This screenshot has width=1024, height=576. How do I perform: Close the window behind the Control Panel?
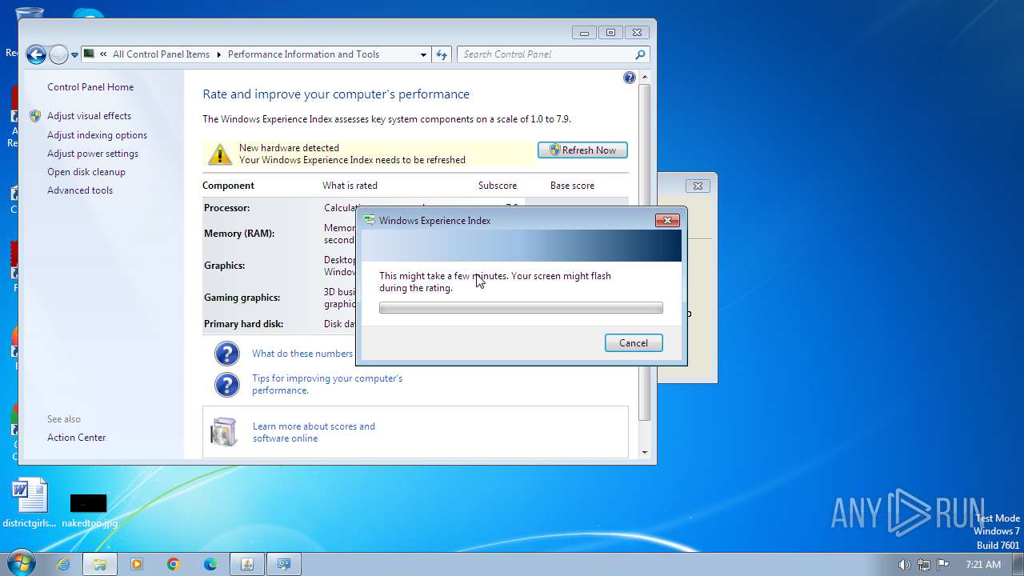[698, 186]
